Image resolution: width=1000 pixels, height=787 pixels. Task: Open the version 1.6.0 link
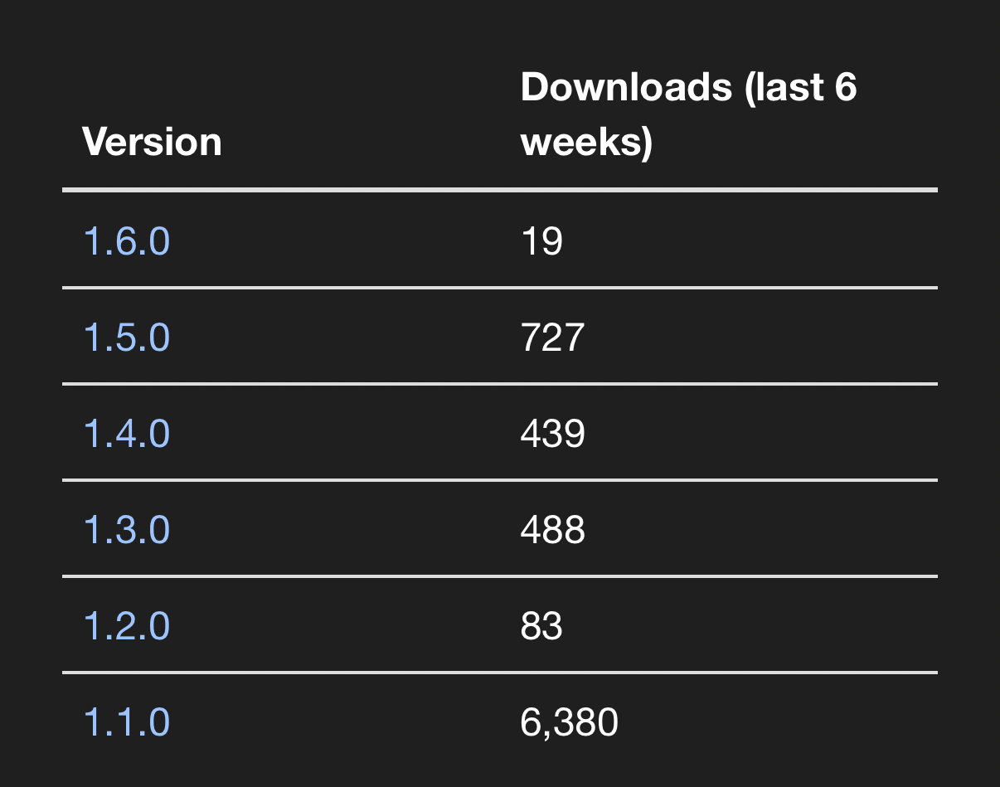(127, 241)
